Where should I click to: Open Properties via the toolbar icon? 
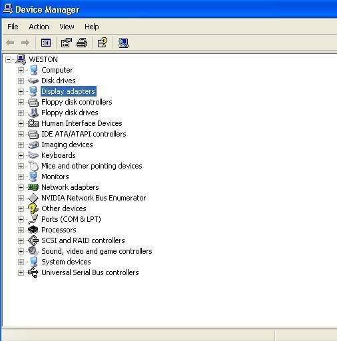(x=67, y=43)
